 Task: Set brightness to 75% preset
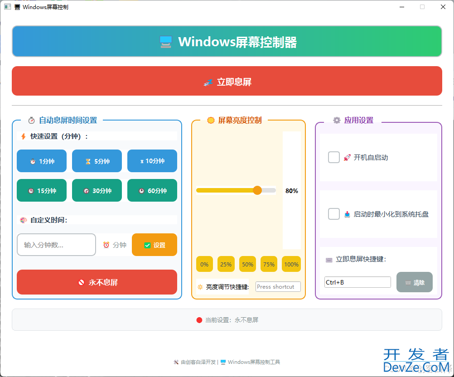[269, 264]
